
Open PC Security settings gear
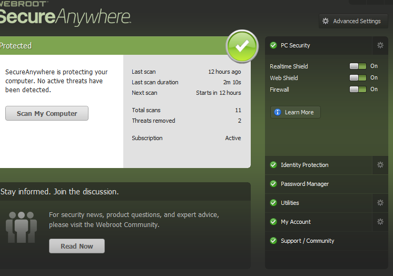[x=380, y=45]
